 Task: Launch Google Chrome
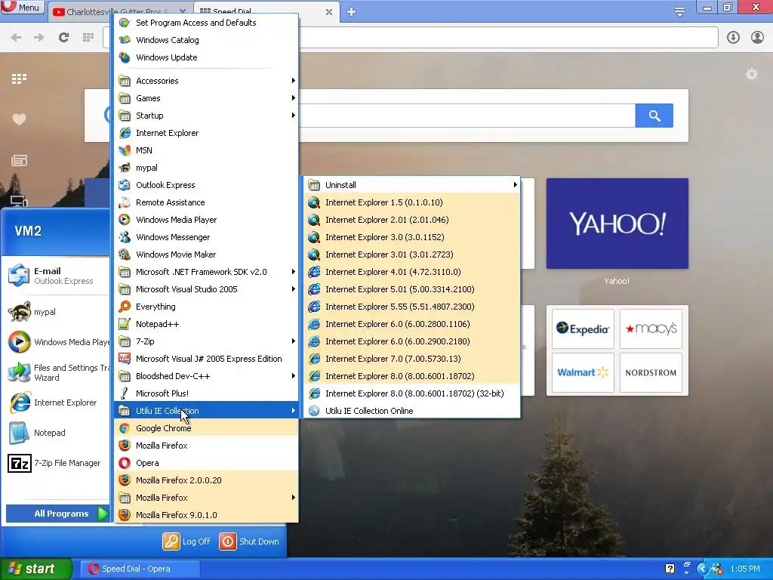click(206, 428)
